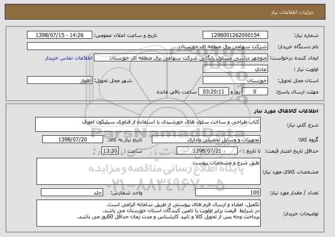Screen dimensions: 335x237
Task: Select the تاریخ نیاز به کالا field 1398/07/20
Action: point(73,140)
